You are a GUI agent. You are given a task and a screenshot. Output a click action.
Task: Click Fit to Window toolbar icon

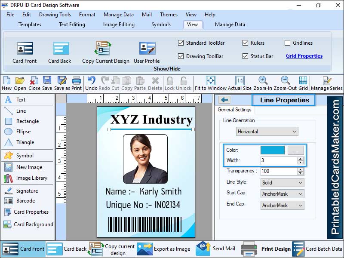pos(210,81)
